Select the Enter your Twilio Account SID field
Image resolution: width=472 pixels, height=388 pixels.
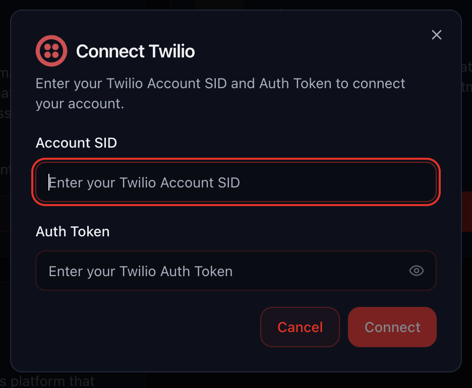tap(235, 182)
